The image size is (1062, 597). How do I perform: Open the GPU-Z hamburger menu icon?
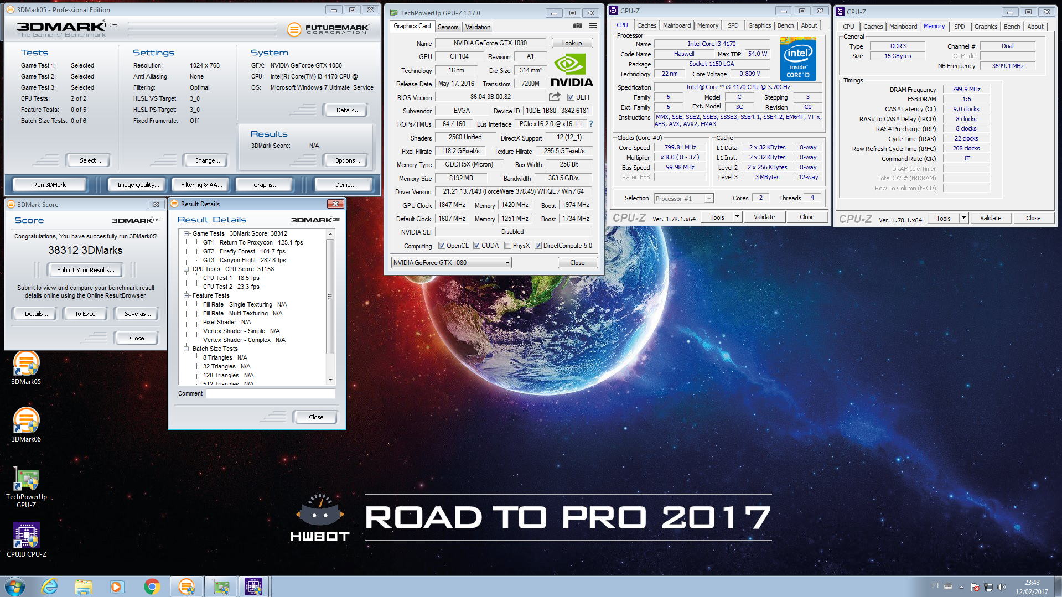pos(593,26)
